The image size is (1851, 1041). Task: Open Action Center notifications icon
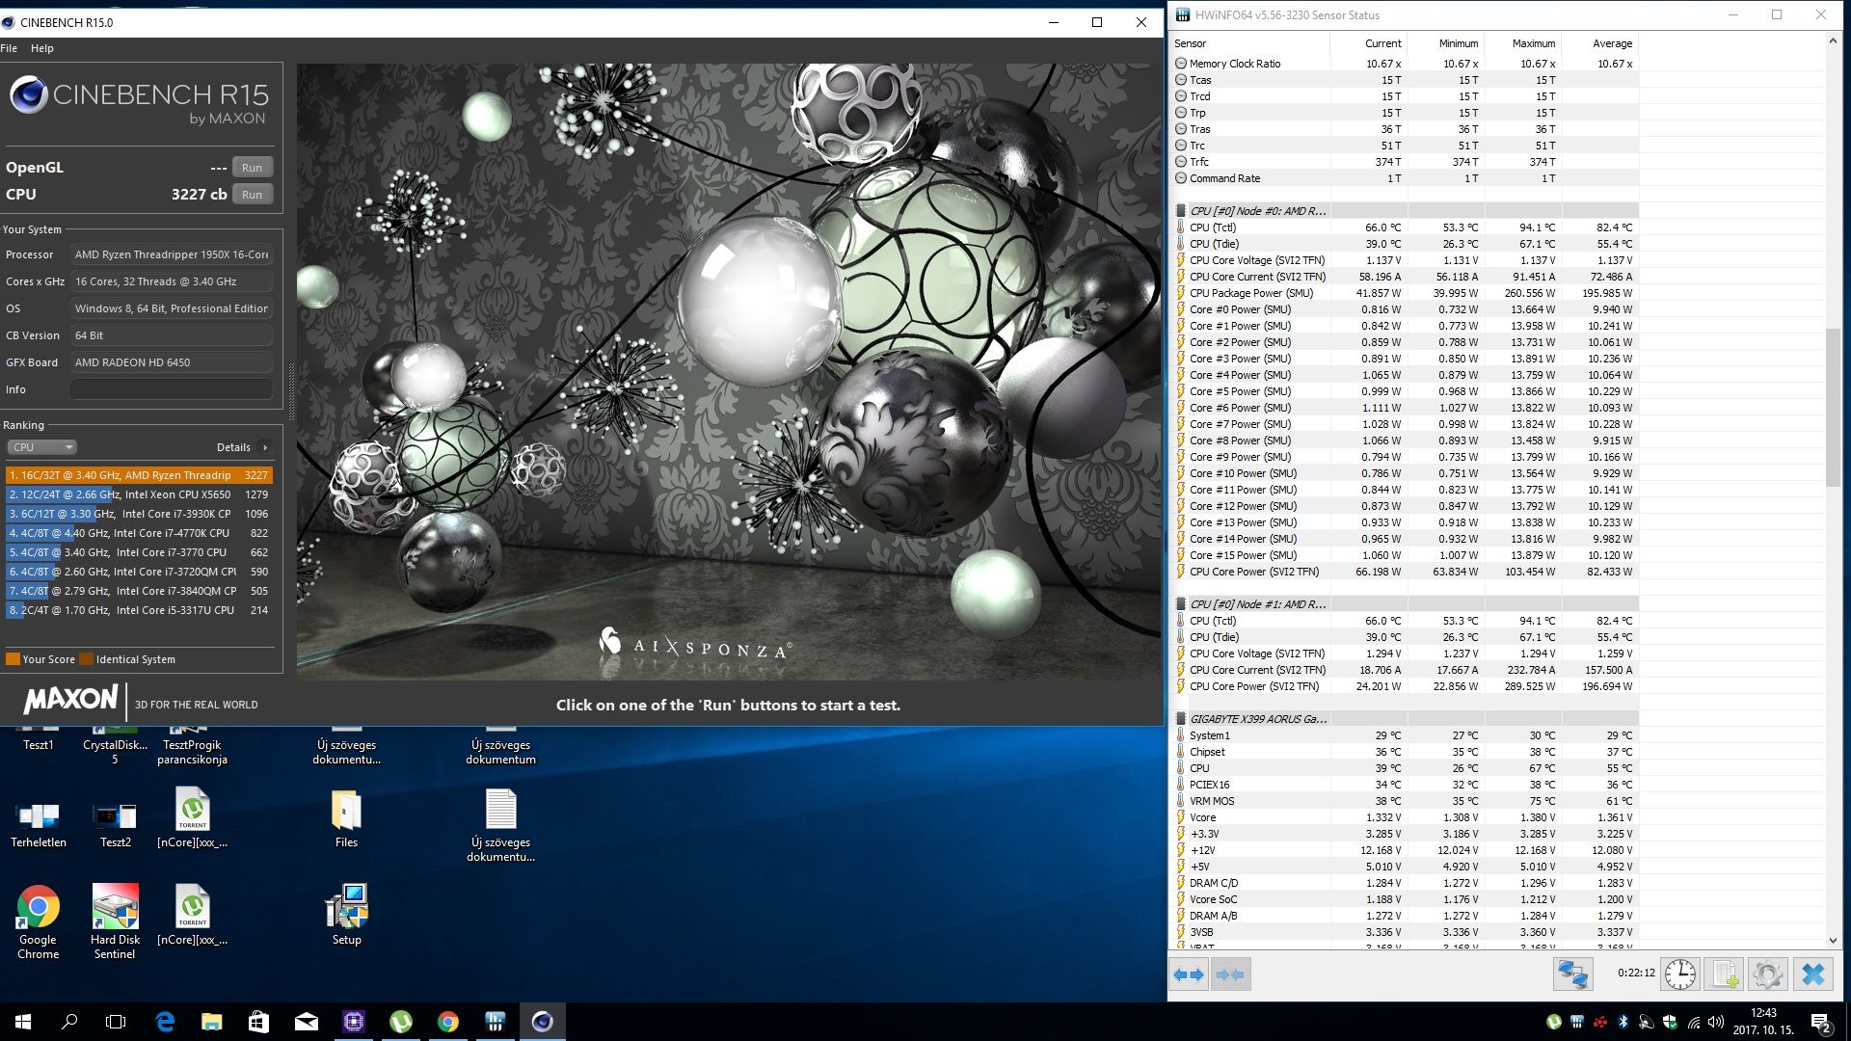point(1821,1022)
